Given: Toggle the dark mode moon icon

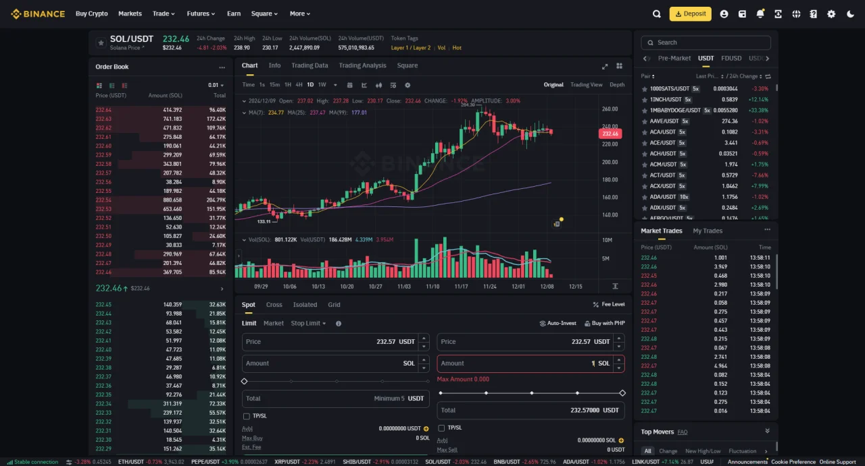Looking at the screenshot, I should coord(850,13).
